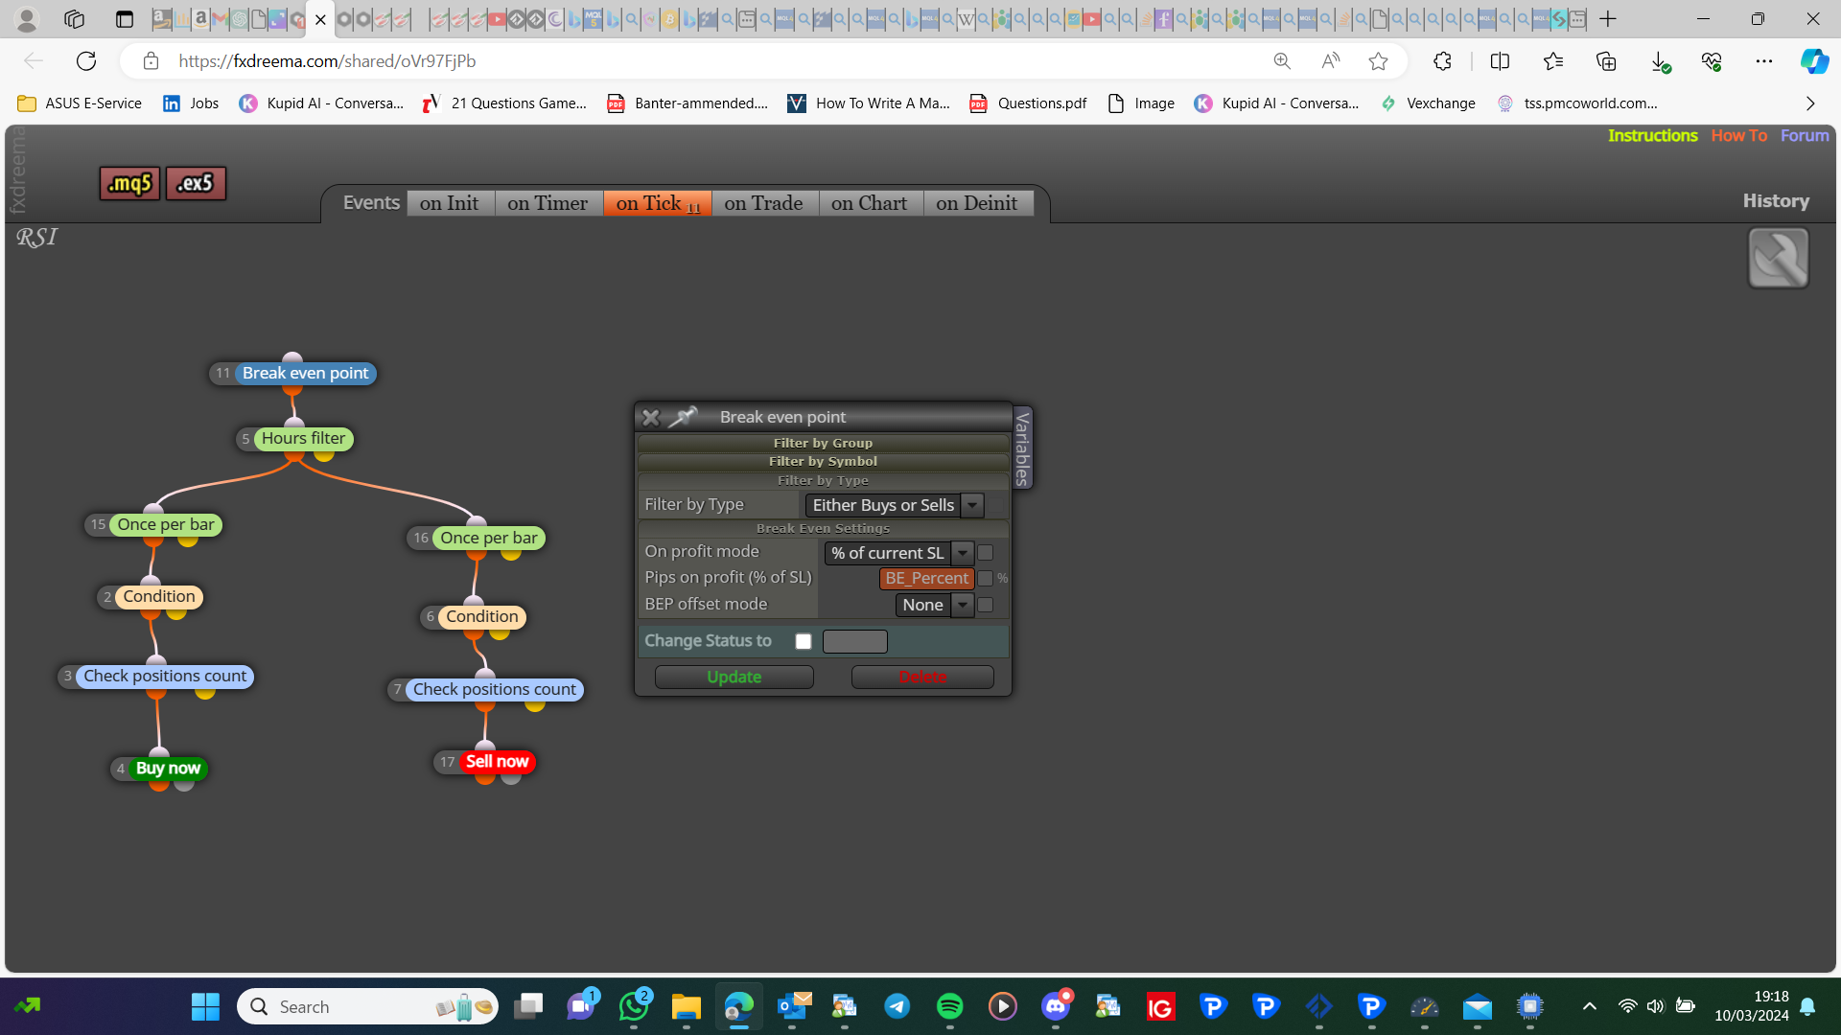Open the How To link
This screenshot has width=1841, height=1035.
pyautogui.click(x=1739, y=136)
